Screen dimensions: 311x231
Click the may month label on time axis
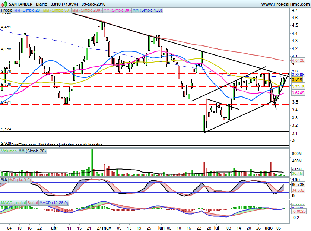coord(107,228)
